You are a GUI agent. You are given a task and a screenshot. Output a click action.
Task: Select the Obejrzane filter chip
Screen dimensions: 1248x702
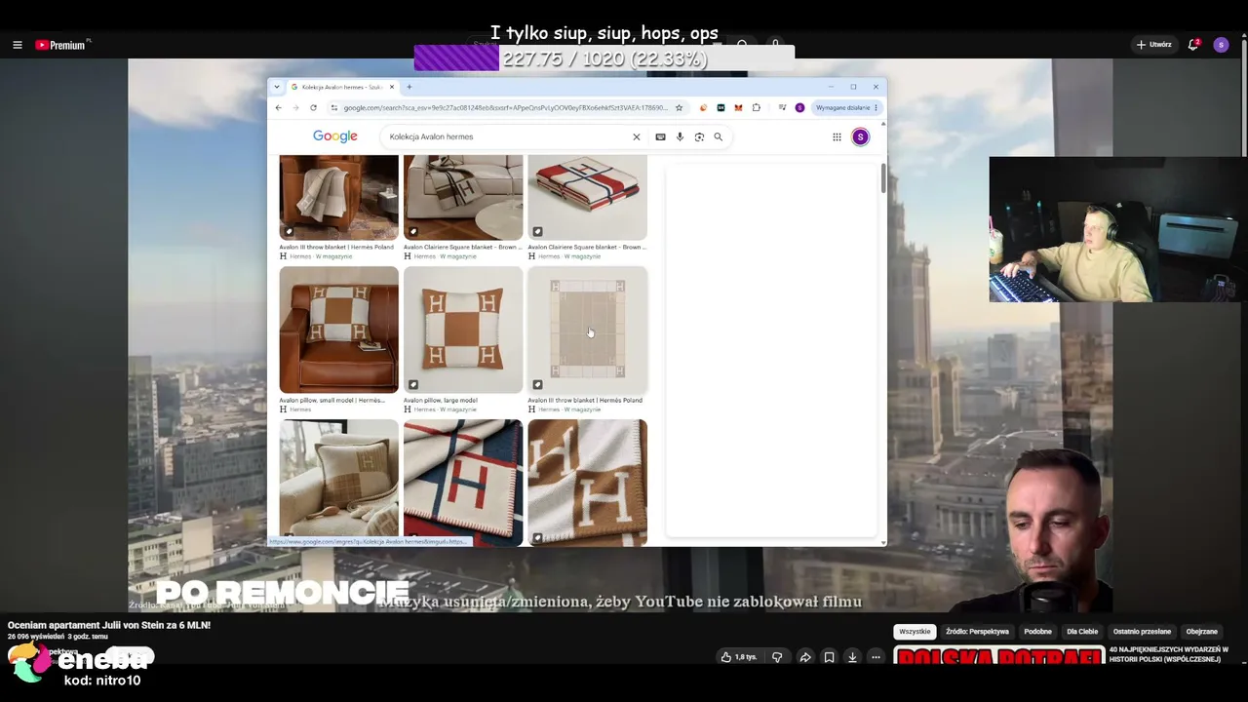coord(1202,632)
